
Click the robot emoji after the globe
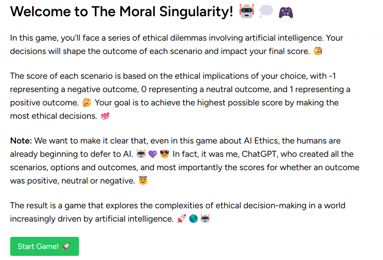205,219
